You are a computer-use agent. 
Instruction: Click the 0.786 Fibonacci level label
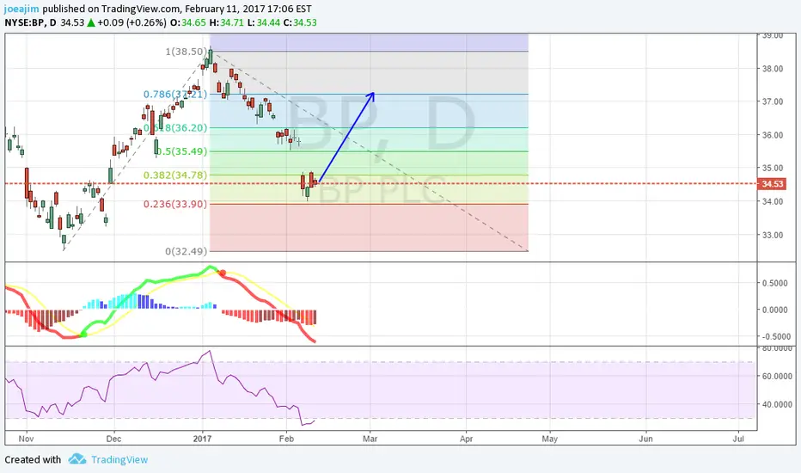(x=175, y=94)
